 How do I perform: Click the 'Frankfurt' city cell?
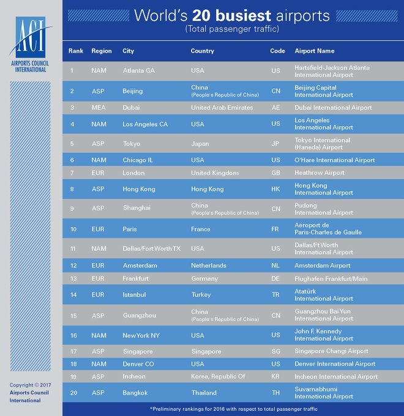coord(135,278)
